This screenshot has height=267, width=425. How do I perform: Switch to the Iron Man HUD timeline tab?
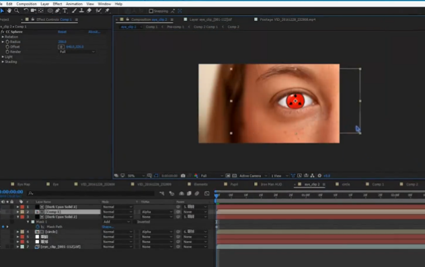271,184
